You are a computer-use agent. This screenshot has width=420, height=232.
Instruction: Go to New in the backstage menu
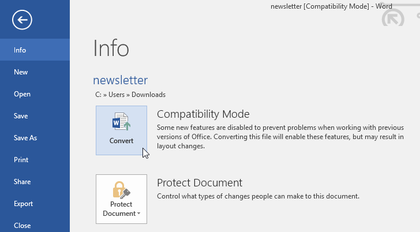click(x=21, y=72)
